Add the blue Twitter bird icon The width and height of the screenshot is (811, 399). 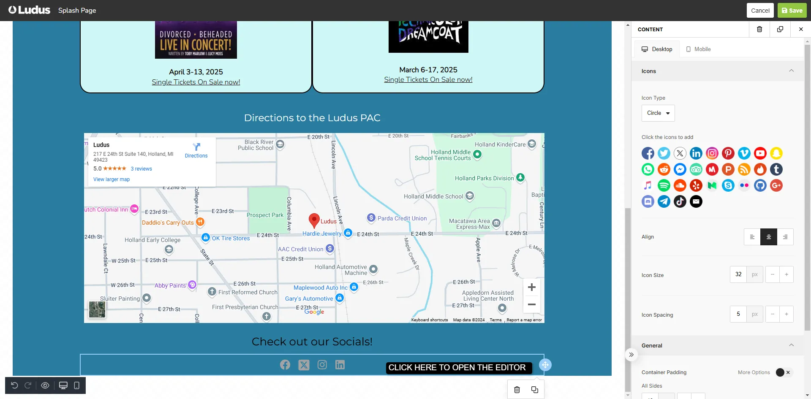point(664,153)
